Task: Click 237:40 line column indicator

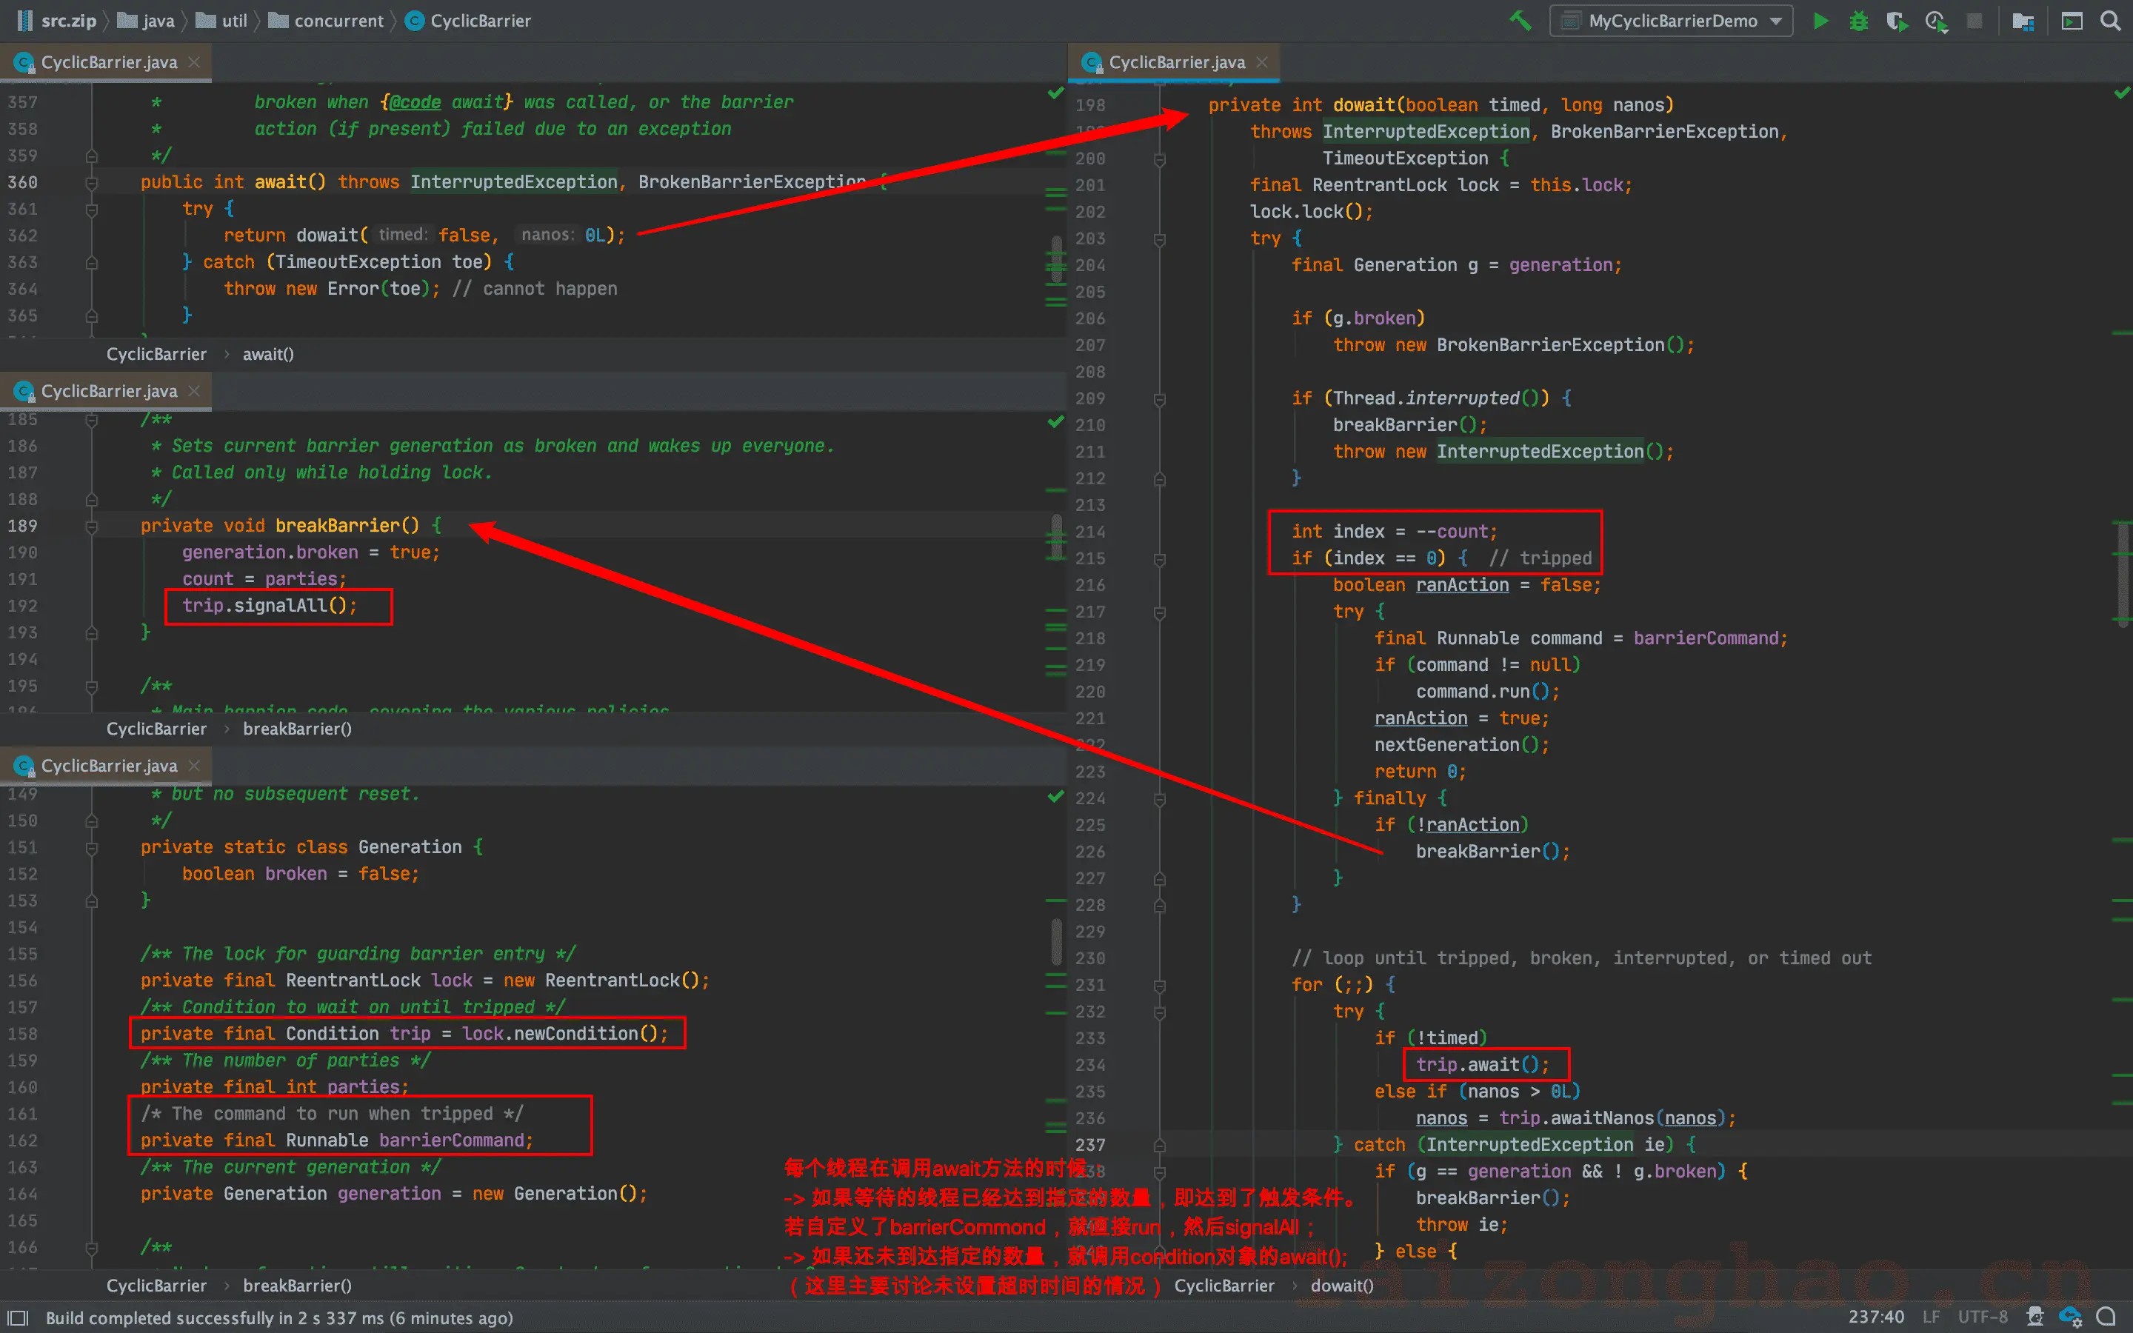Action: click(1875, 1316)
